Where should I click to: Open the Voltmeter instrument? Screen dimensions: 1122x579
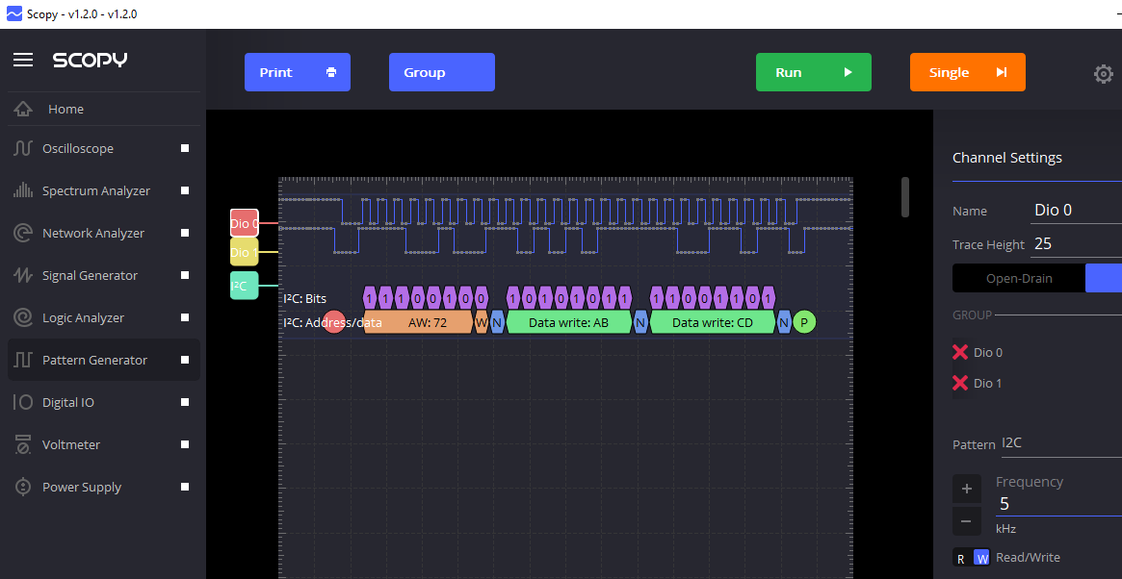point(103,444)
